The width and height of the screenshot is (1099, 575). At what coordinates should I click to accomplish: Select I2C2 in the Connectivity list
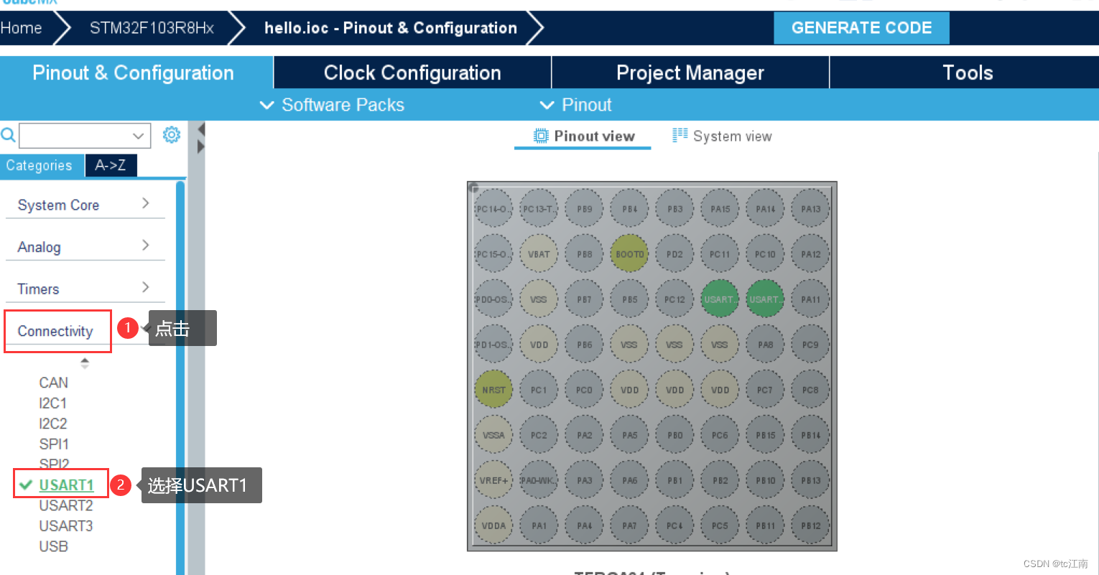(x=53, y=424)
